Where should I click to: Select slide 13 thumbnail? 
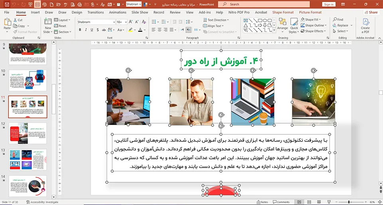(28, 160)
